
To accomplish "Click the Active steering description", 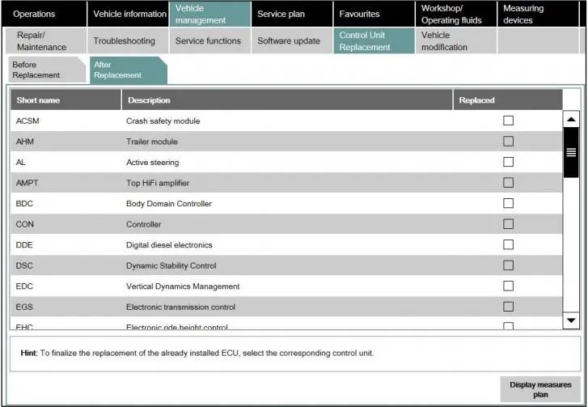I will [153, 162].
